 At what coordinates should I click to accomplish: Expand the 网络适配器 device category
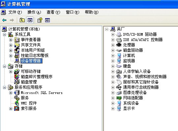[x=113, y=98]
